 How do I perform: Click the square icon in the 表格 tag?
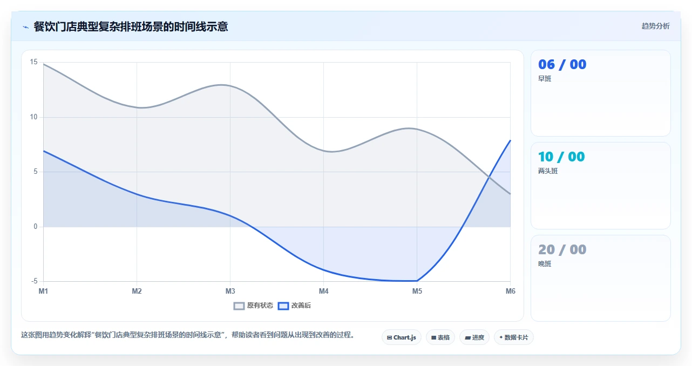(433, 337)
